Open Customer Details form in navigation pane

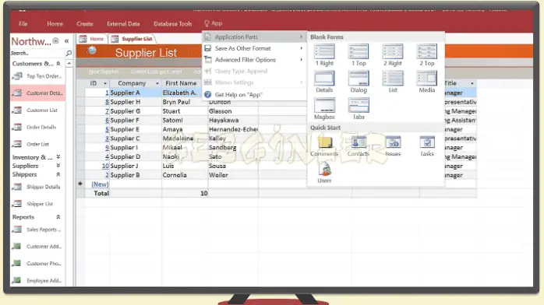point(37,93)
